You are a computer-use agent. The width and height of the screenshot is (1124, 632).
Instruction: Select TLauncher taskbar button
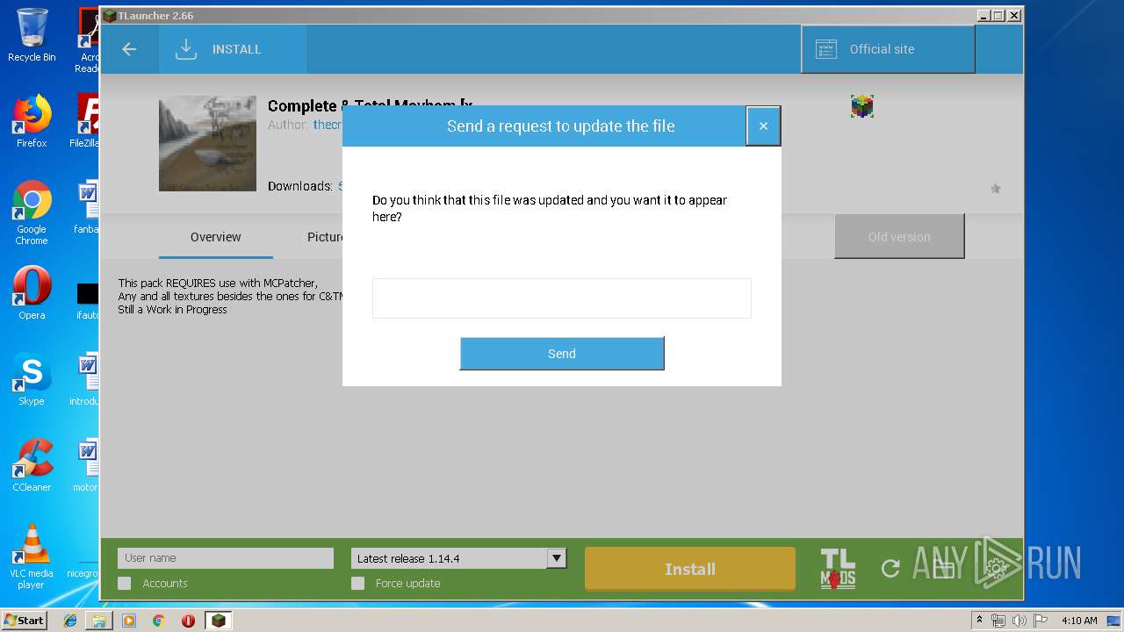click(218, 621)
